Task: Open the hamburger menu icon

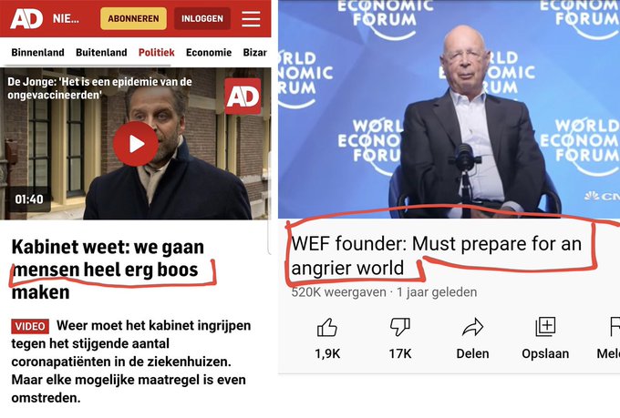Action: 251,18
